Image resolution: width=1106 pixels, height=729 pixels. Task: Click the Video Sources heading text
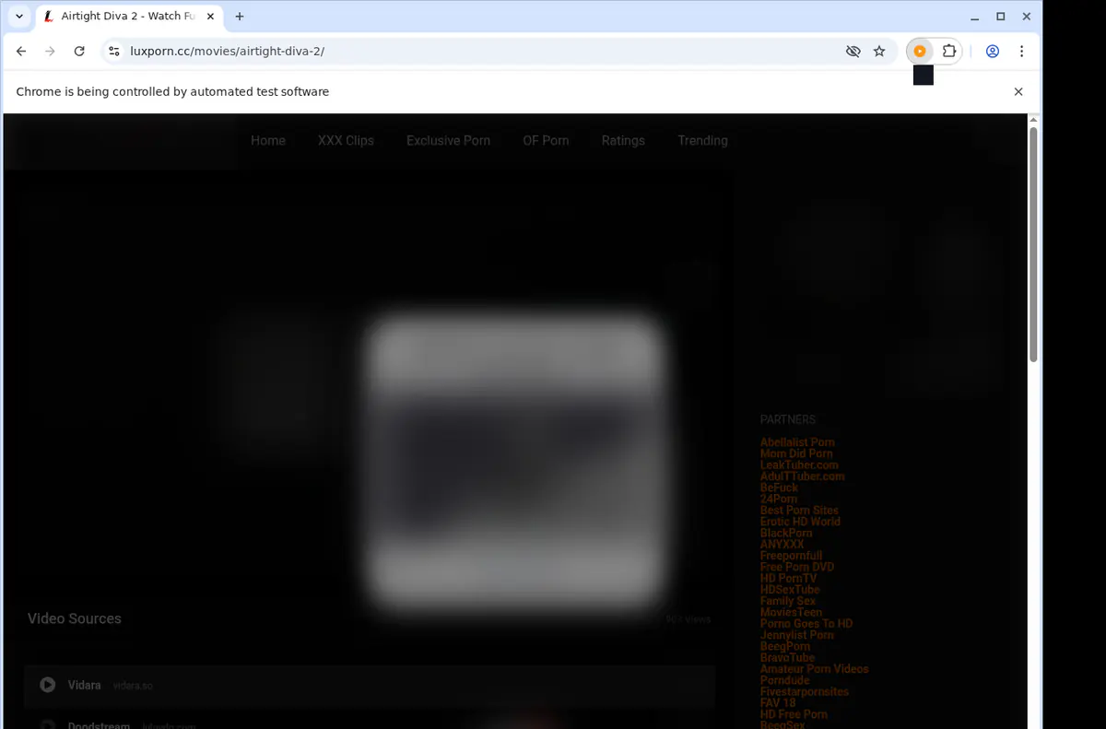point(75,618)
